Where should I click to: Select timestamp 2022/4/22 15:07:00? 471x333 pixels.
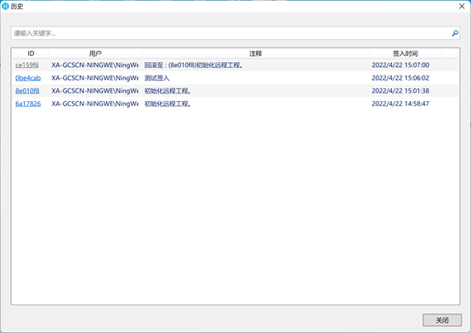pos(400,65)
